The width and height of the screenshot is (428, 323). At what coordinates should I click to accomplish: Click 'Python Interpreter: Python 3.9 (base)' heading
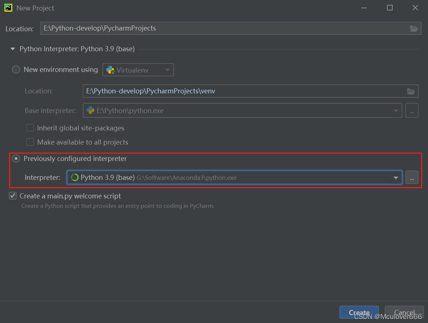pyautogui.click(x=77, y=49)
